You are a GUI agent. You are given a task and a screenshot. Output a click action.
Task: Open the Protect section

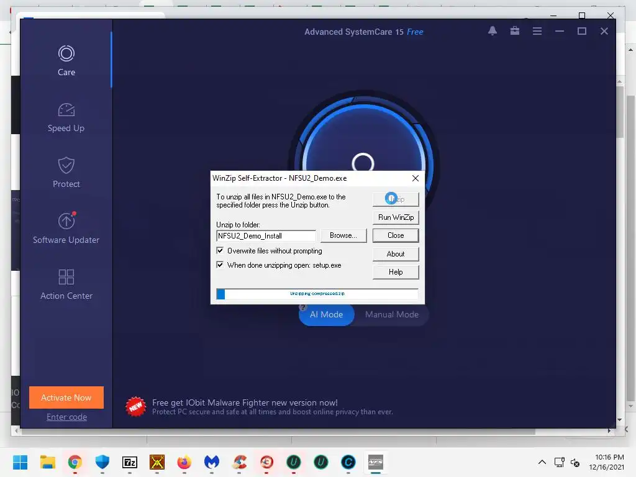pos(66,173)
